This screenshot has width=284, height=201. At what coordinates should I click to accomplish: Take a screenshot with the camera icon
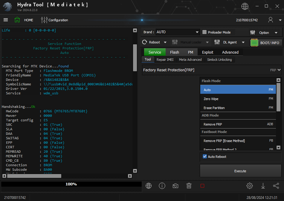[x=175, y=186]
